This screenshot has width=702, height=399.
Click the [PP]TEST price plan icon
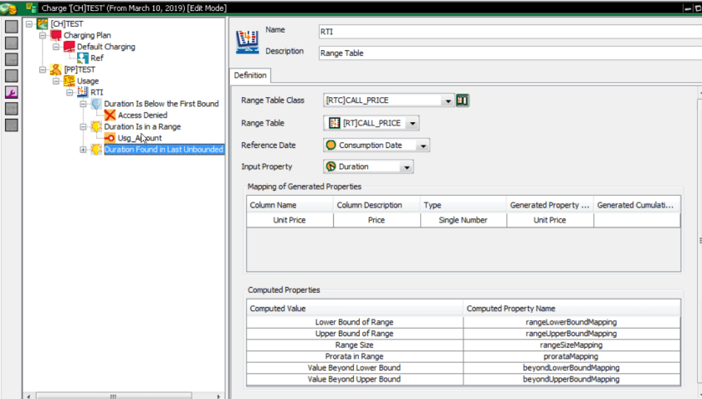pos(55,69)
